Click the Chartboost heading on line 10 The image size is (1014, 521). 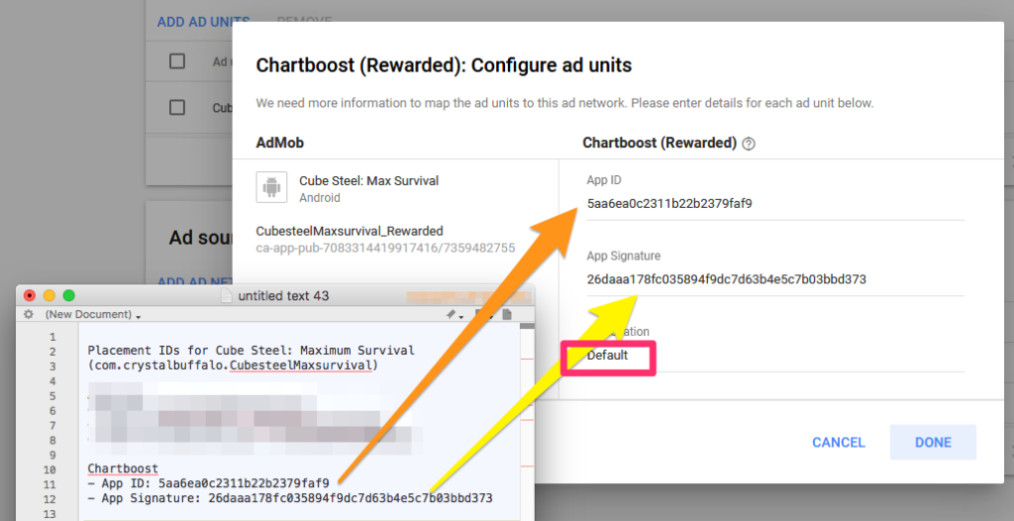coord(123,468)
